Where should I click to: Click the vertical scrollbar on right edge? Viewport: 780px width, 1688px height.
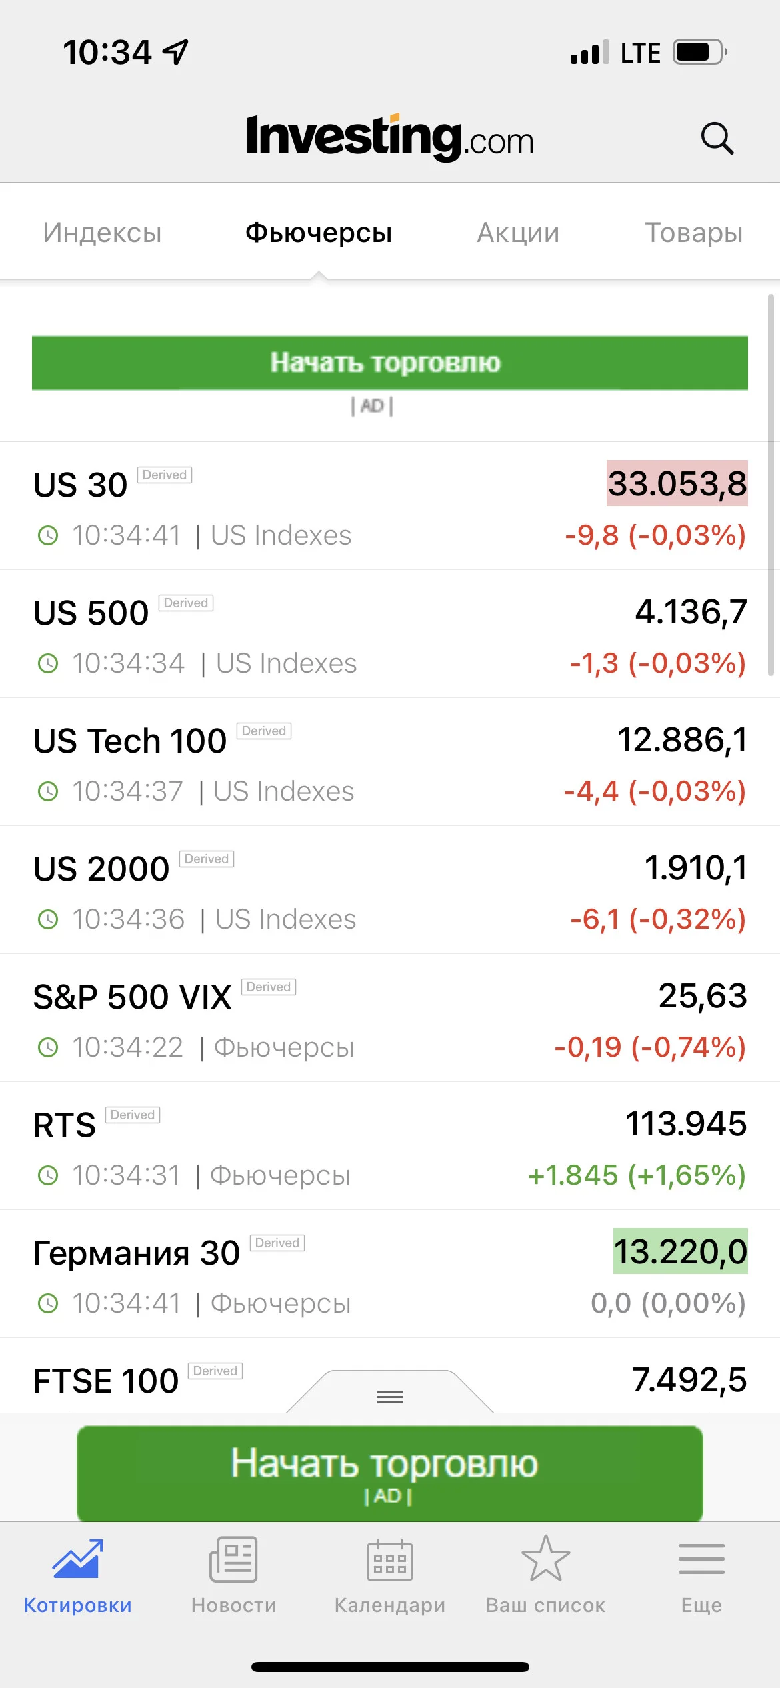click(771, 485)
